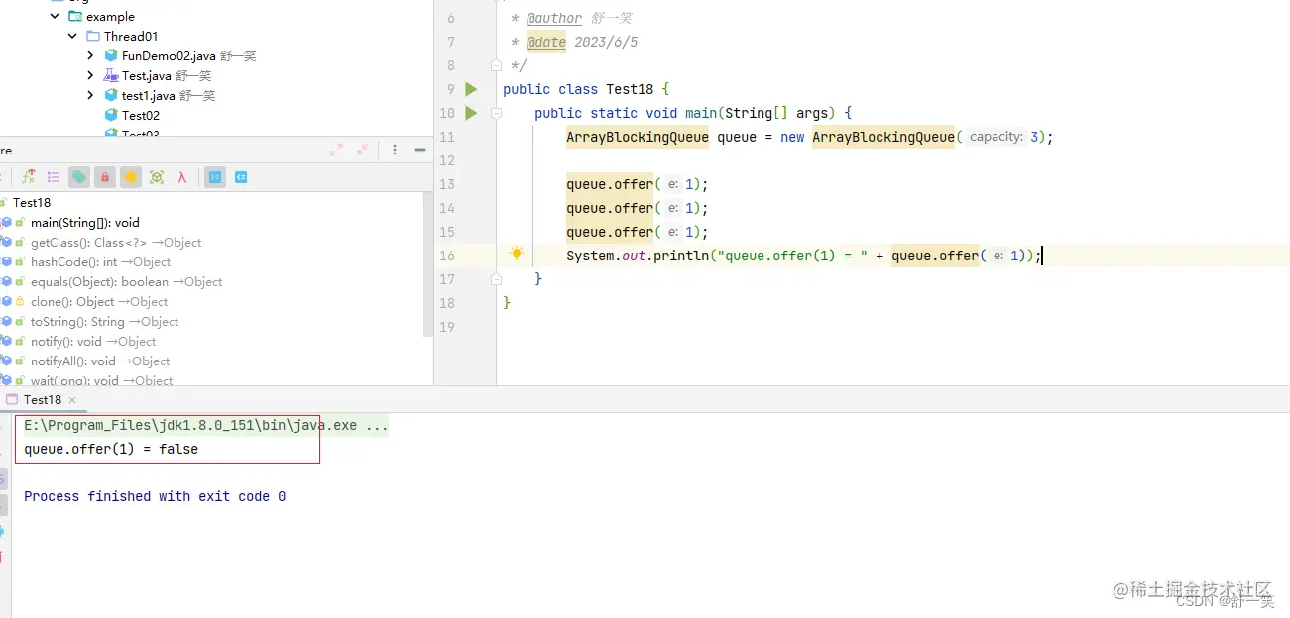The image size is (1290, 618).
Task: Click the Collapse All arrows icon in Structure header
Action: click(x=362, y=150)
